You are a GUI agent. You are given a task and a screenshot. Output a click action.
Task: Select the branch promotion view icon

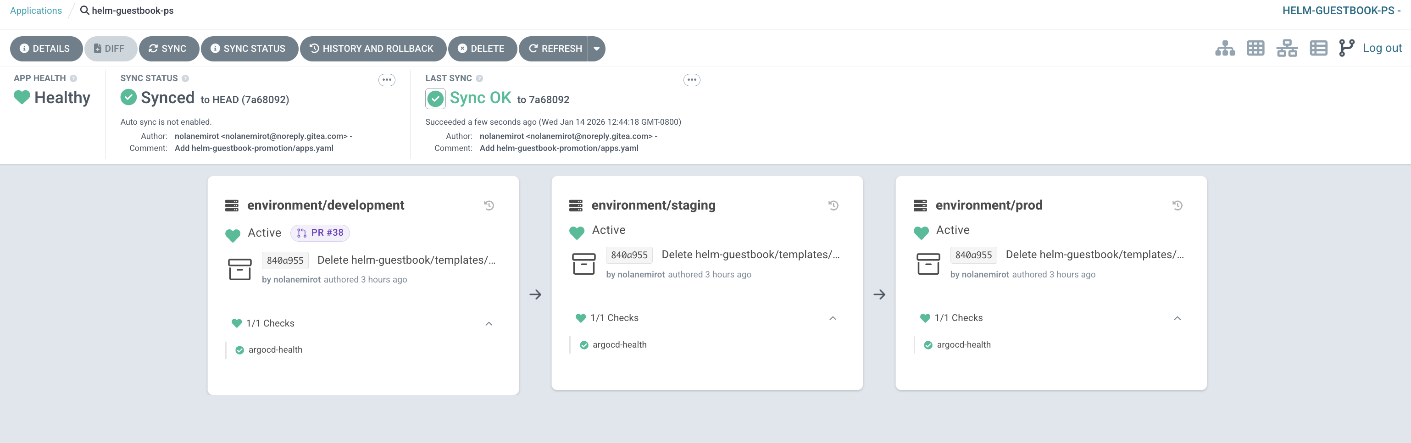[x=1346, y=48]
